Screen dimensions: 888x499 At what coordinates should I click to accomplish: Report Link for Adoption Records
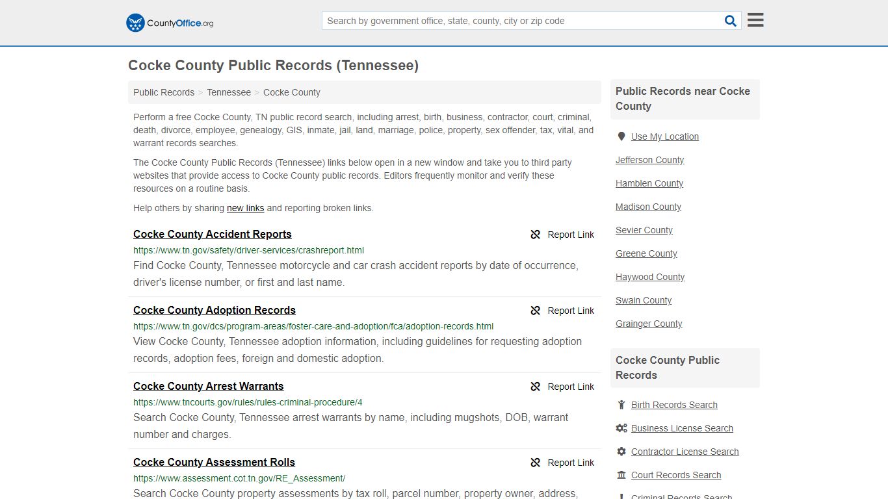pyautogui.click(x=571, y=311)
